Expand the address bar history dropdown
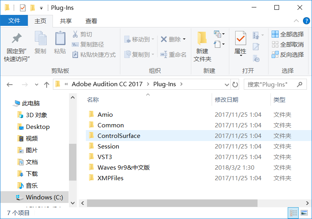Image resolution: width=312 pixels, height=219 pixels. point(227,84)
